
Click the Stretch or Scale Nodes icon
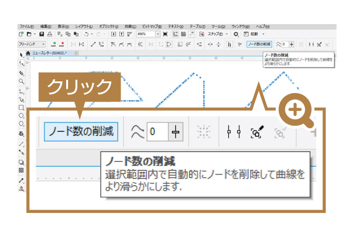pos(180,44)
